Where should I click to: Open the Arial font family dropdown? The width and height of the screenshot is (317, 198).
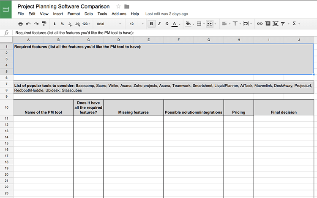(x=109, y=24)
